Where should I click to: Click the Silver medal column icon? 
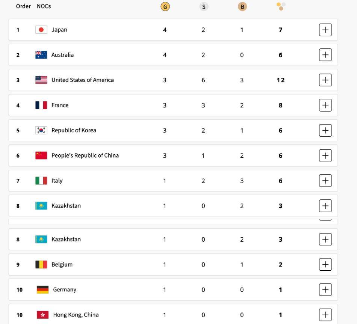coord(204,7)
